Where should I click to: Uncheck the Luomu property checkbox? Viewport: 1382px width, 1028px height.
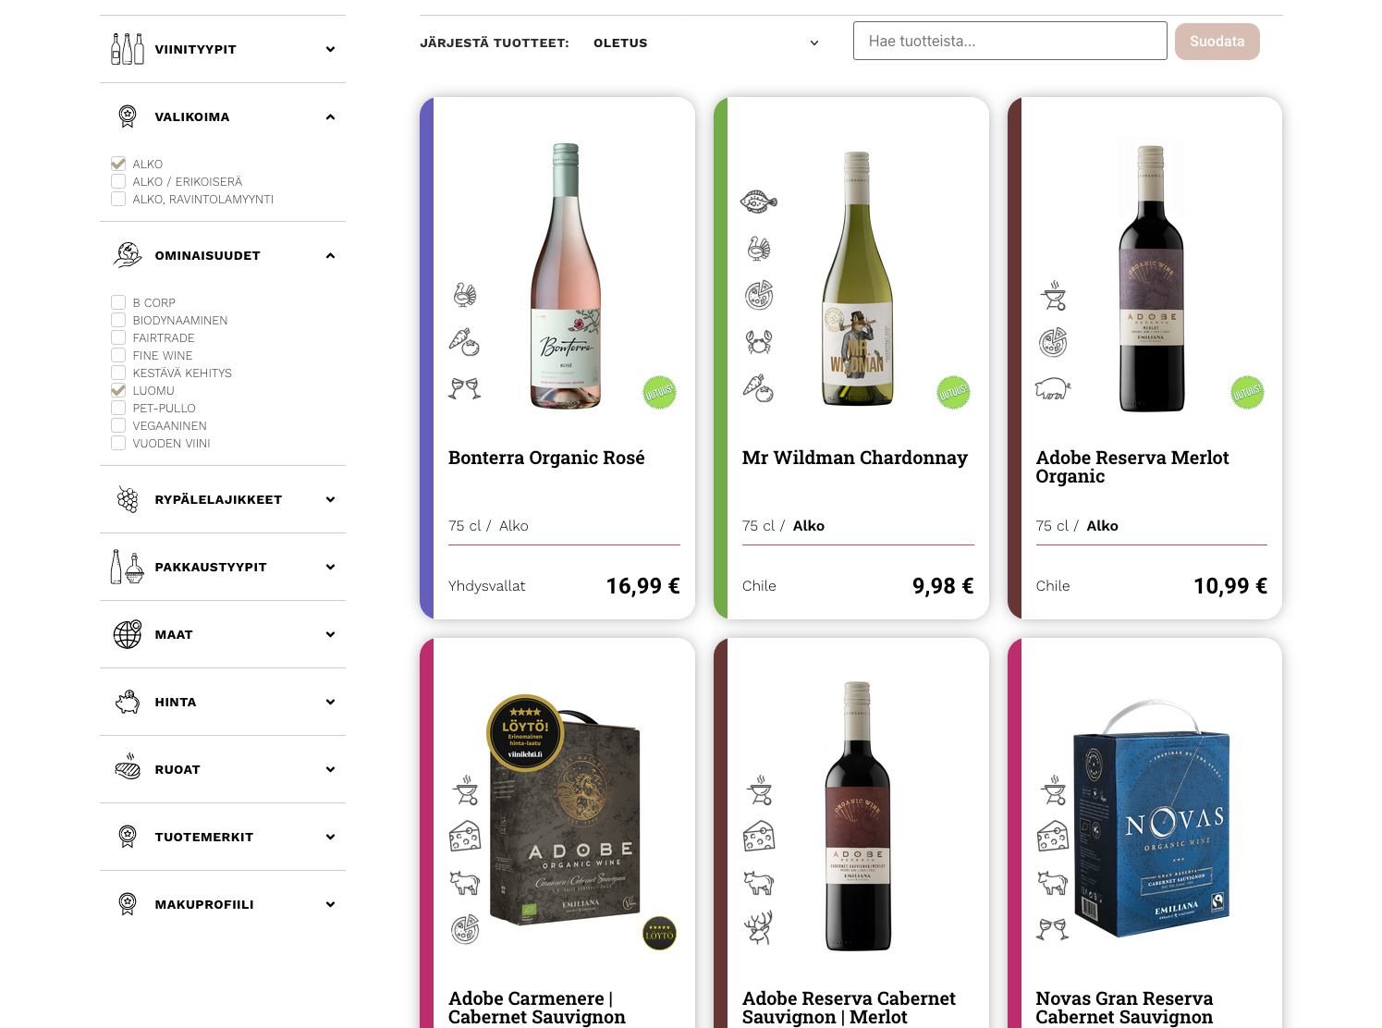(118, 391)
